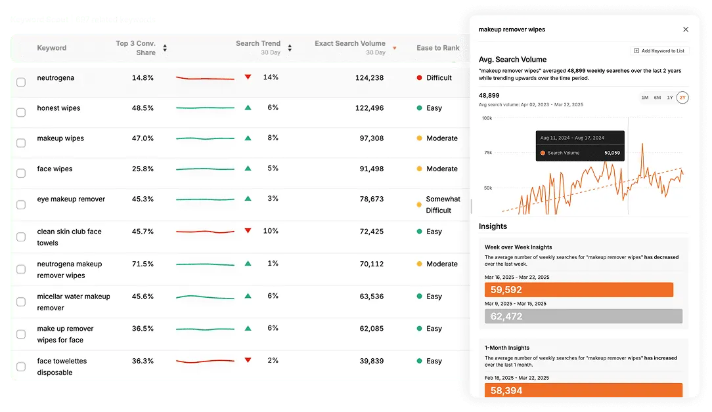Toggle checkbox for eye makeup remover
This screenshot has width=712, height=412.
click(x=21, y=205)
